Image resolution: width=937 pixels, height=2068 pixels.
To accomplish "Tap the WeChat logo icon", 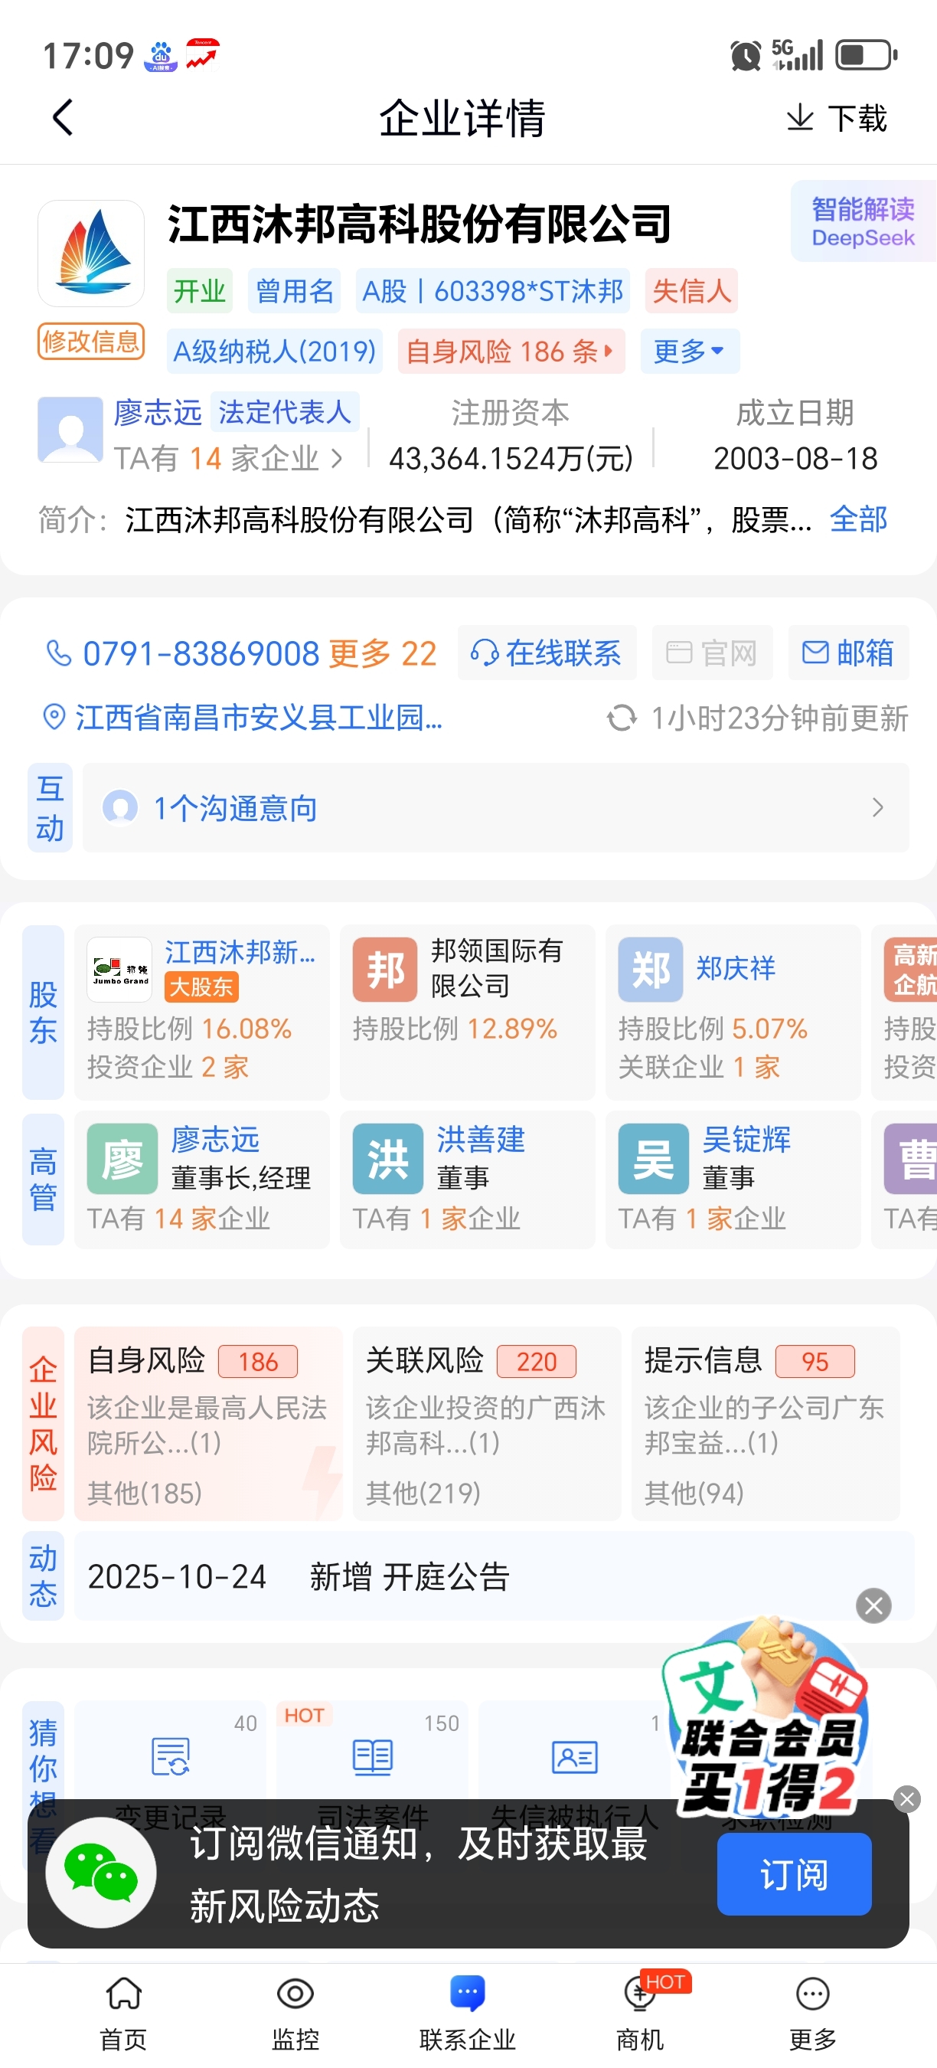I will pyautogui.click(x=101, y=1871).
